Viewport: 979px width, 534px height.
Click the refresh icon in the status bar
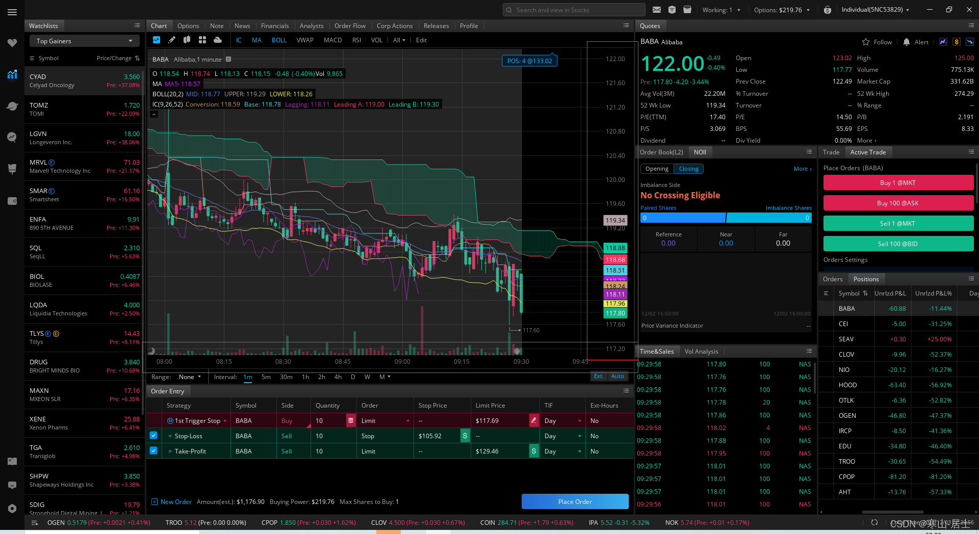pyautogui.click(x=874, y=522)
